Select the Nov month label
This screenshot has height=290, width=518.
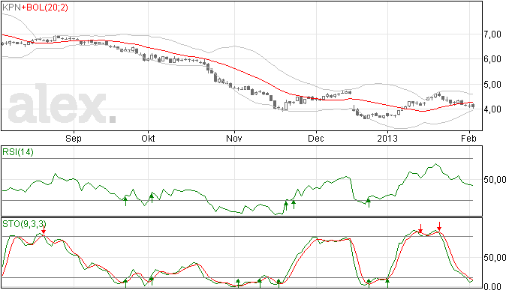click(234, 138)
